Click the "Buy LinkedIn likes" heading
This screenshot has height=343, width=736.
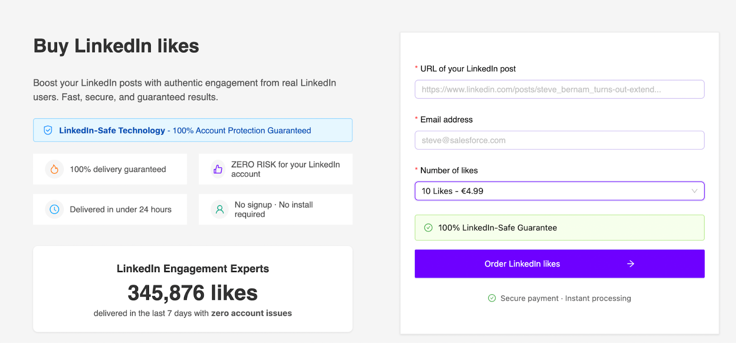coord(116,46)
